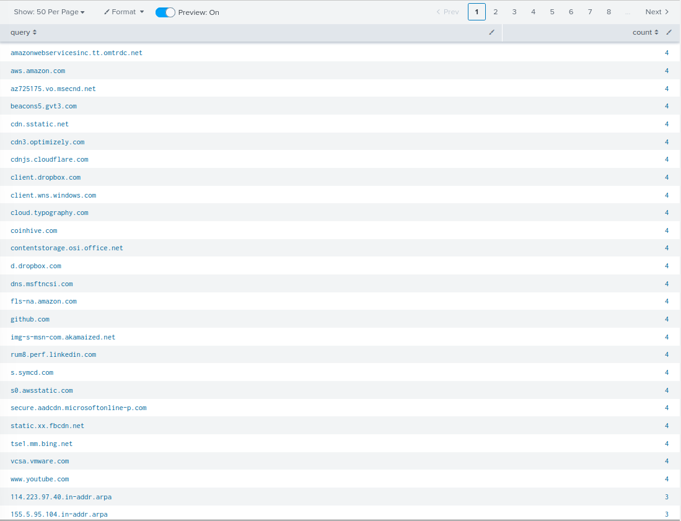Go to results page 7
Image resolution: width=681 pixels, height=521 pixels.
(x=590, y=12)
